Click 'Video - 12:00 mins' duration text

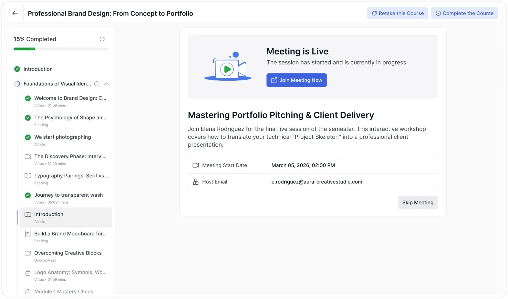[50, 164]
